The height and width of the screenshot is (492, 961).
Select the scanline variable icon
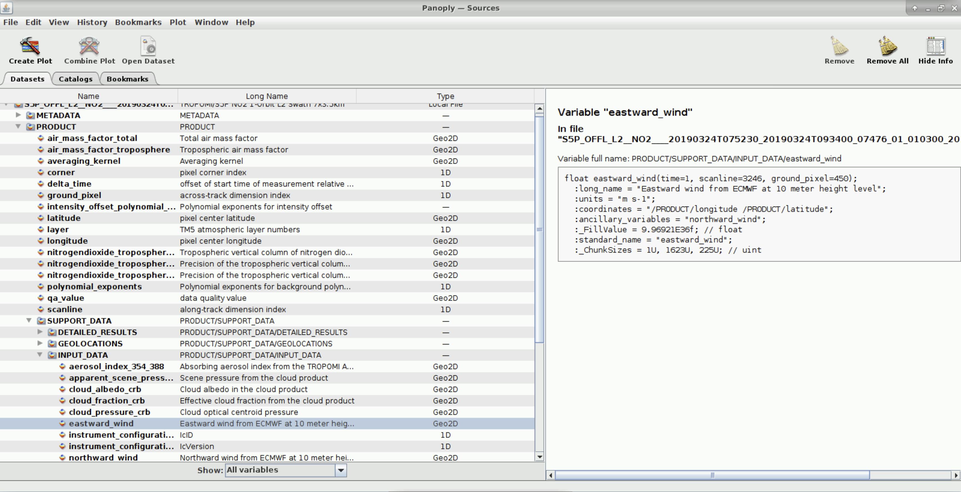point(41,309)
